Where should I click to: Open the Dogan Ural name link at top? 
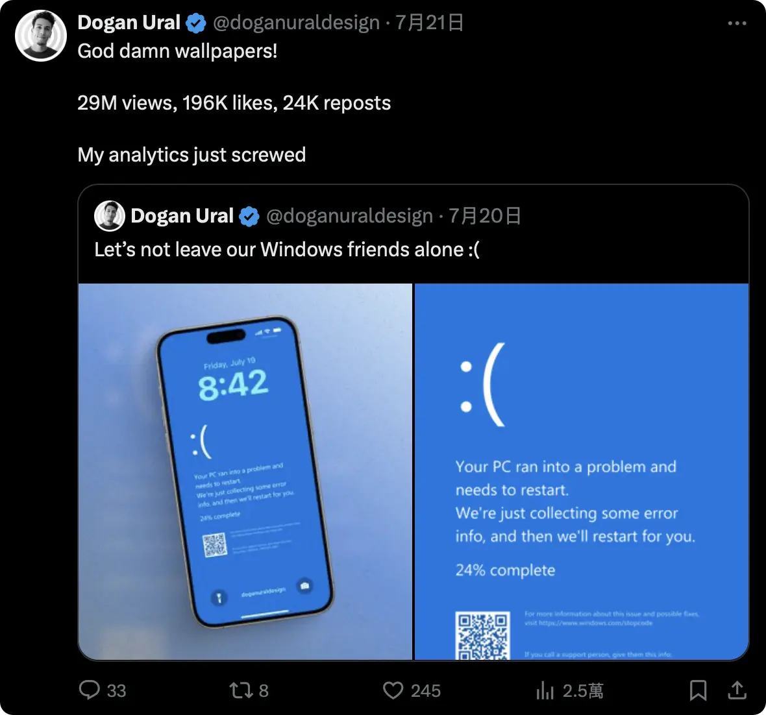click(129, 23)
